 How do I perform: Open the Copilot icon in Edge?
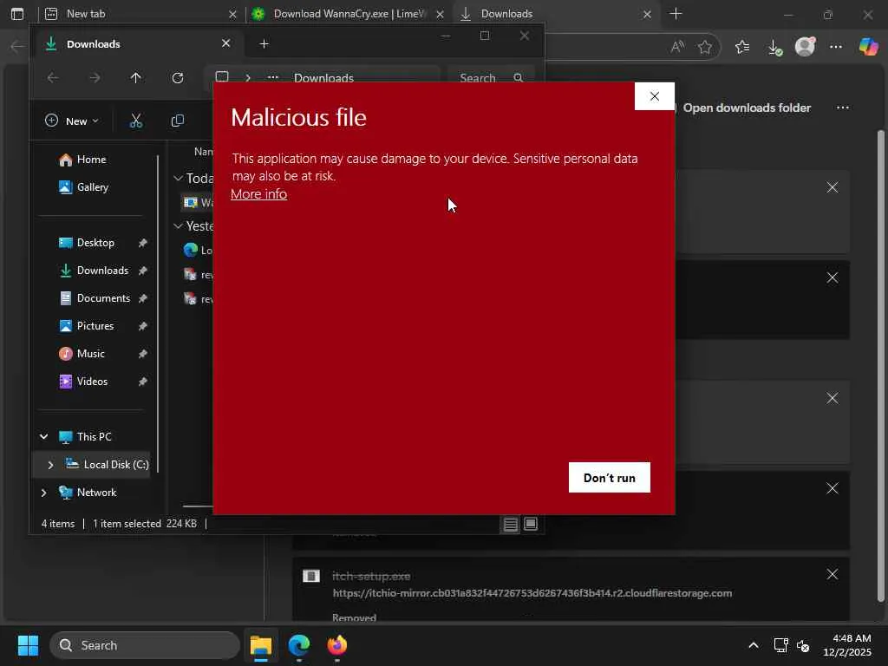(x=868, y=47)
